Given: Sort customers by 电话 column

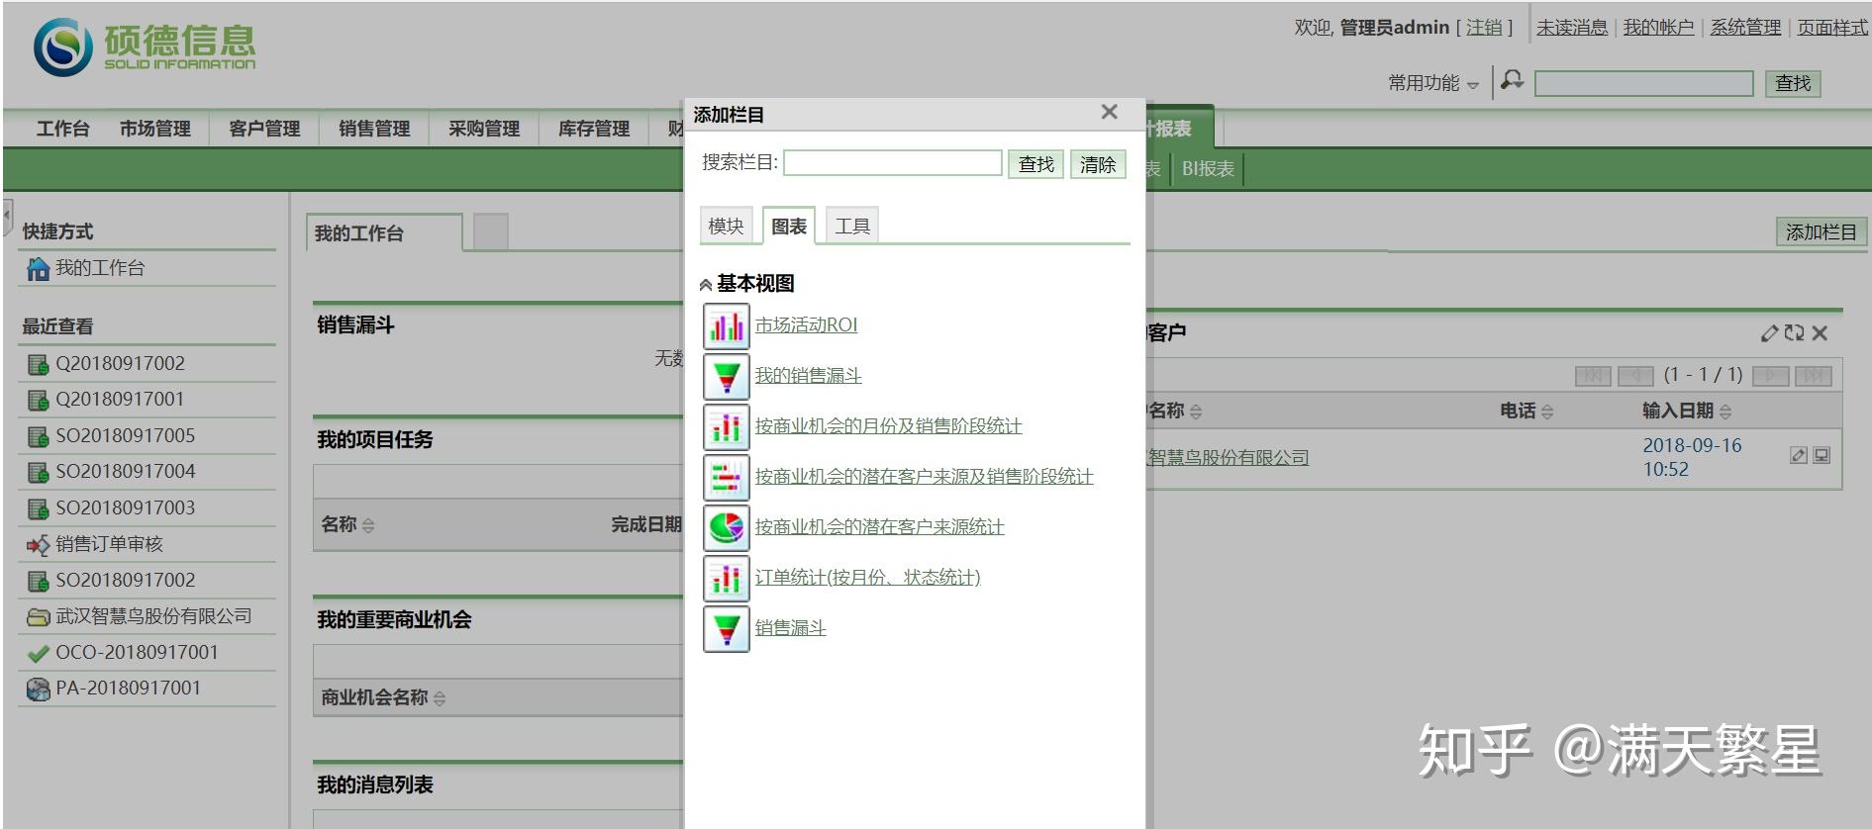Looking at the screenshot, I should tap(1547, 412).
